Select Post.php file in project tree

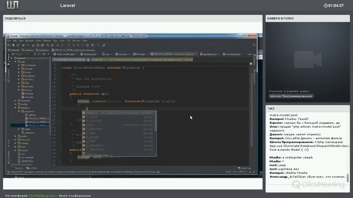28,94
